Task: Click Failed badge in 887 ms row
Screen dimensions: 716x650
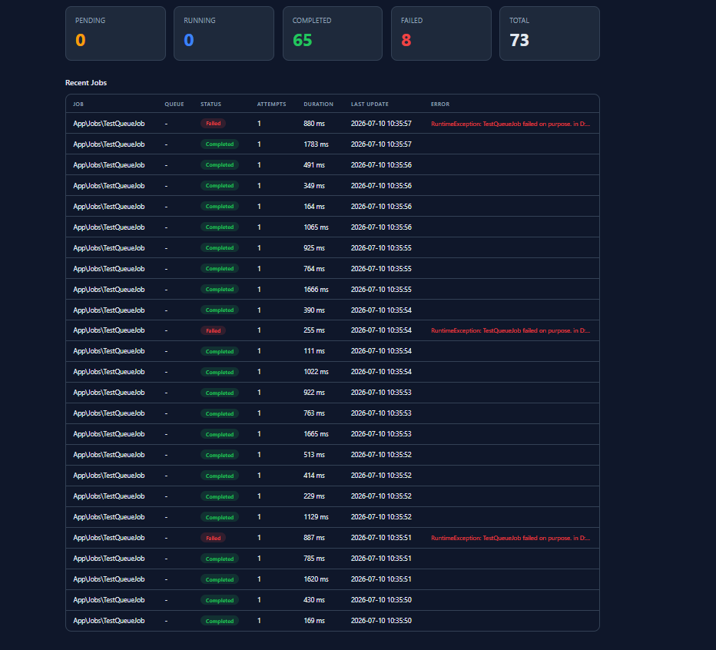Action: click(x=214, y=538)
